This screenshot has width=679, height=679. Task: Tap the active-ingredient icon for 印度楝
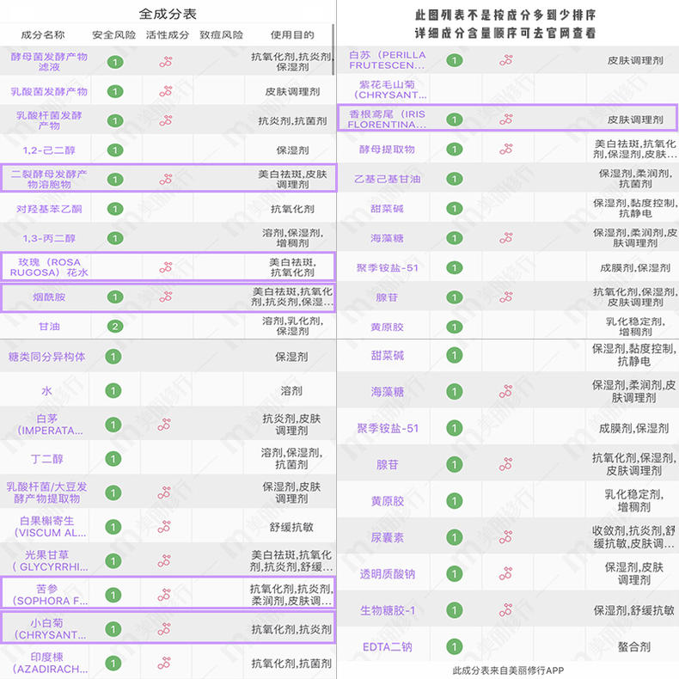[x=164, y=663]
